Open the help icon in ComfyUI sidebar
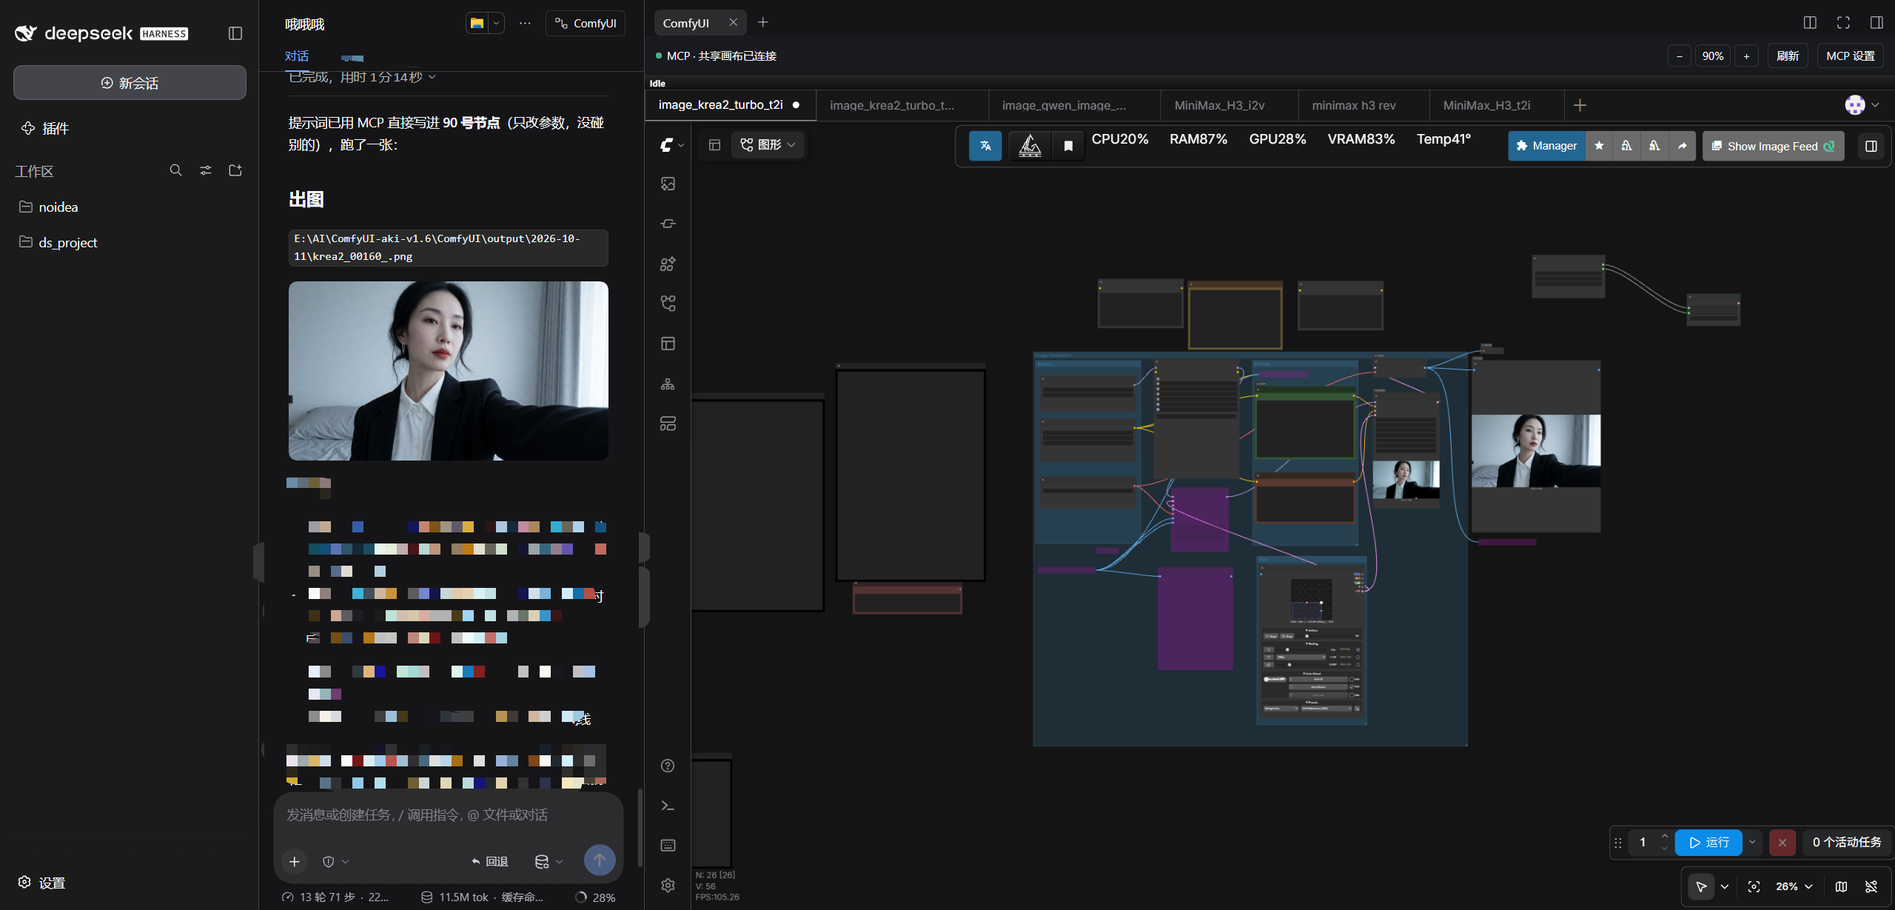Image resolution: width=1895 pixels, height=910 pixels. pyautogui.click(x=668, y=766)
